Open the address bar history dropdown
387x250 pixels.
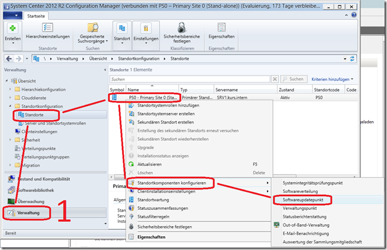tap(345, 59)
